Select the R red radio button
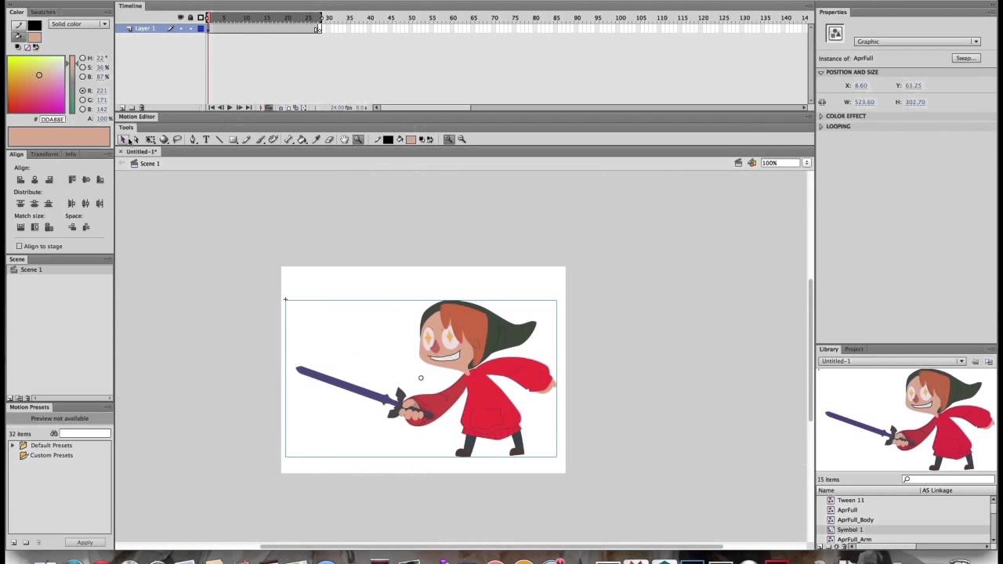Screen dimensions: 1003x564 click(82, 91)
